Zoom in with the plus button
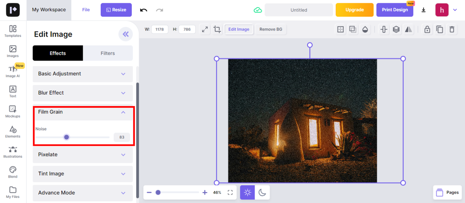 (x=205, y=192)
